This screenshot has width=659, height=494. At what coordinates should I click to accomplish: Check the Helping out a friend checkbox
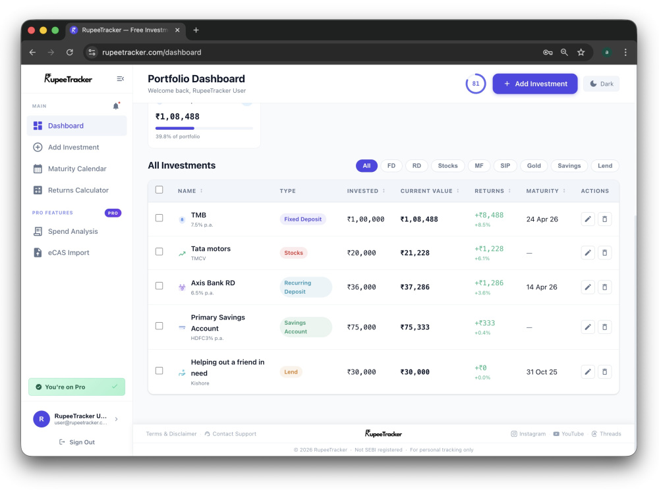click(159, 370)
